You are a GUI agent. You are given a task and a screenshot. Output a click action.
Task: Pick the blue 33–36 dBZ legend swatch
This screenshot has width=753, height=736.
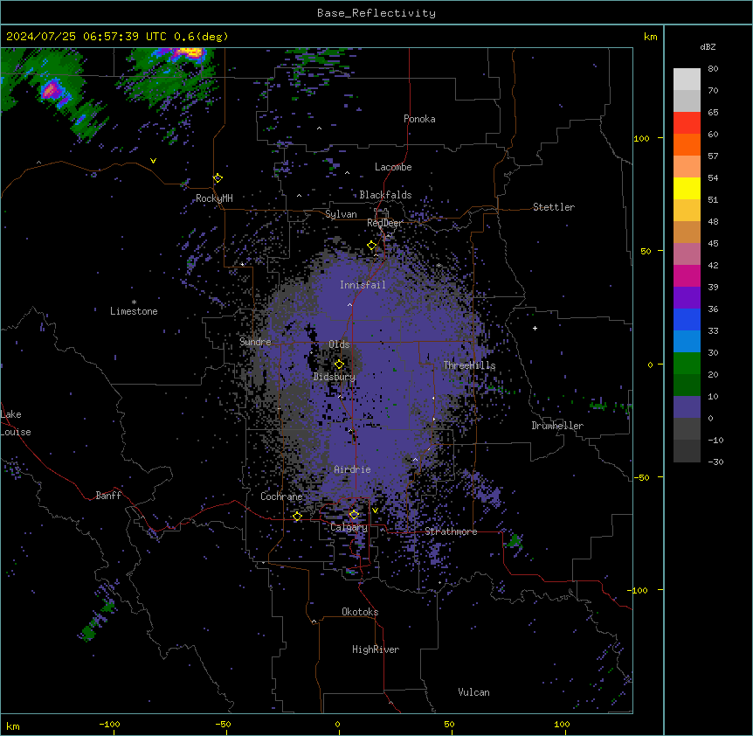pos(687,319)
